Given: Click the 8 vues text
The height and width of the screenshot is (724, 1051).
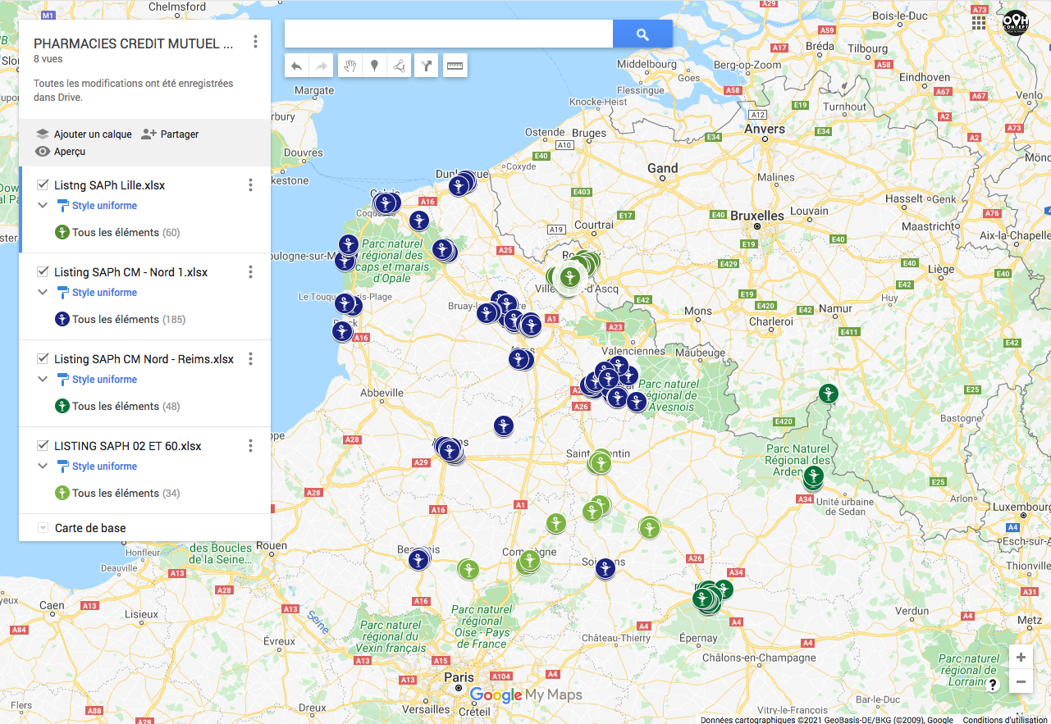Looking at the screenshot, I should (48, 59).
